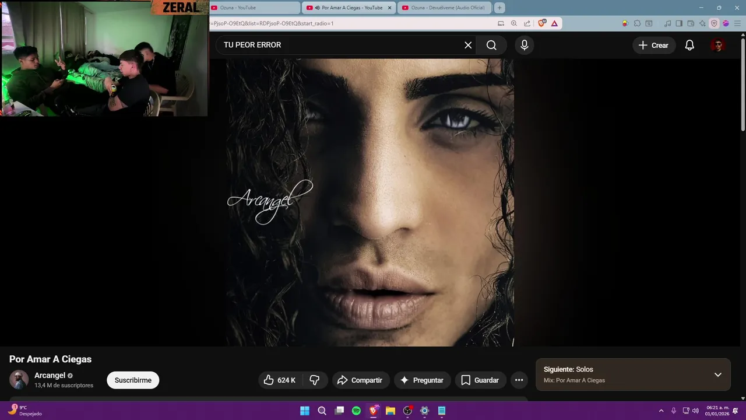
Task: Close the 'Por Amar A Ciegas' tab
Action: (x=390, y=8)
